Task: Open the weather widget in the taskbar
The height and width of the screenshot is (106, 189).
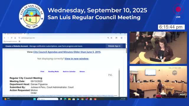Action: (7, 99)
